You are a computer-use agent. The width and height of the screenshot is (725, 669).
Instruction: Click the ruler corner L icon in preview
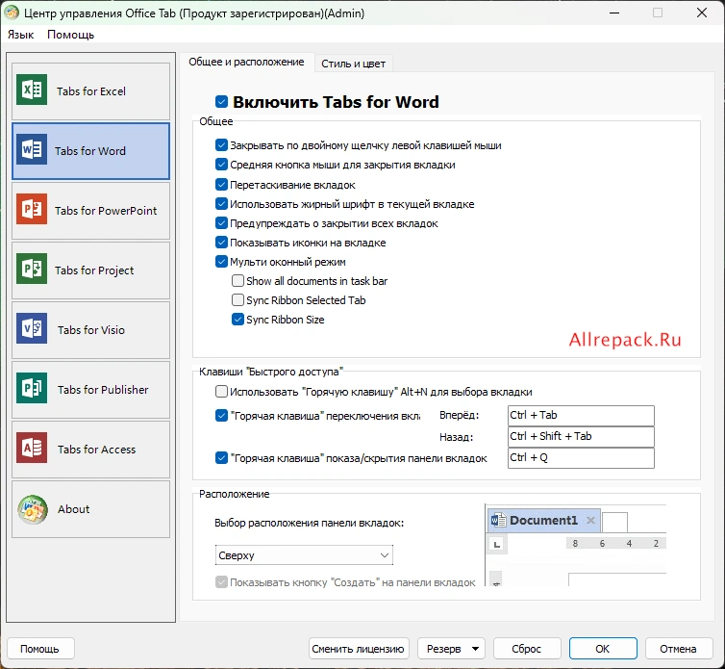coord(497,545)
